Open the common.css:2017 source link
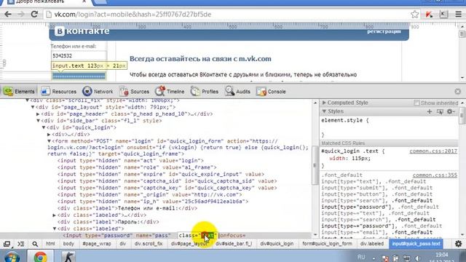The width and height of the screenshot is (466, 262). click(433, 151)
